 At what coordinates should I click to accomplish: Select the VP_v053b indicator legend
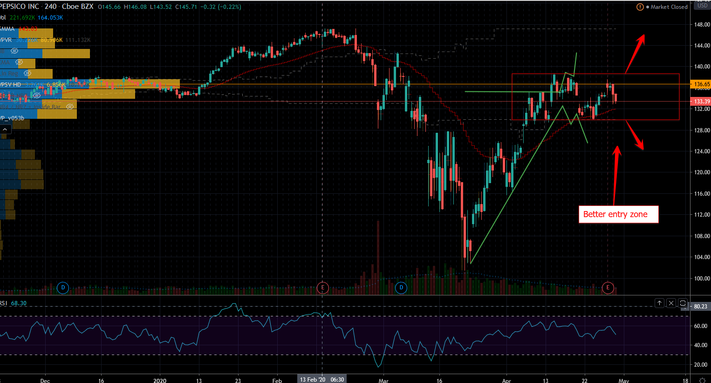point(12,118)
